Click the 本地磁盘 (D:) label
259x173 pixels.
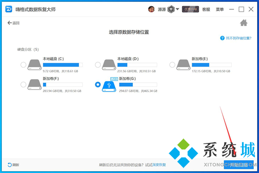point(128,59)
